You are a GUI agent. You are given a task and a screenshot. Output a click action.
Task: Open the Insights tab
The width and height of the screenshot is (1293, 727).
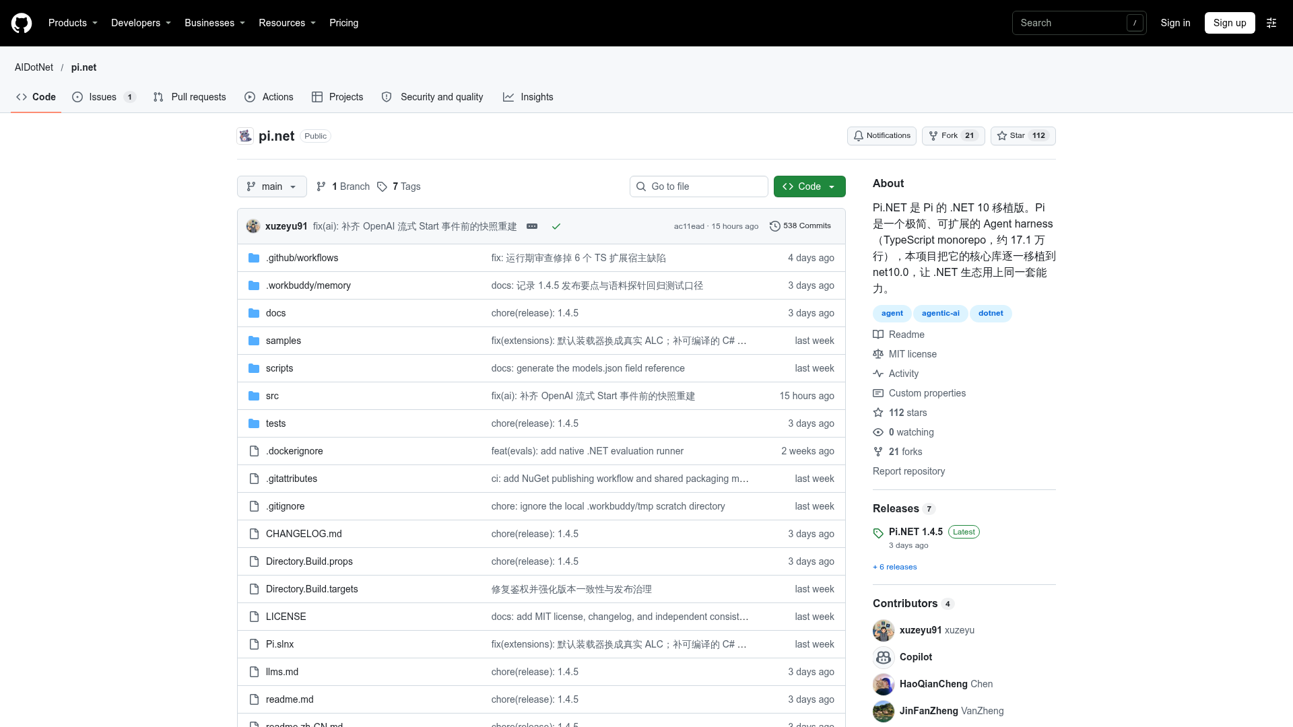point(529,97)
